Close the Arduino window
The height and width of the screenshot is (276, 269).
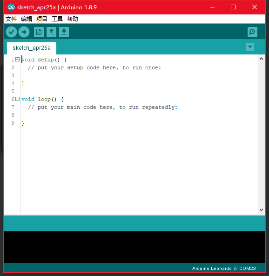click(255, 7)
